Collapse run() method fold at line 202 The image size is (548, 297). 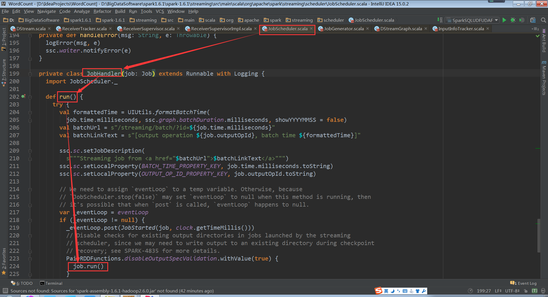tap(30, 97)
